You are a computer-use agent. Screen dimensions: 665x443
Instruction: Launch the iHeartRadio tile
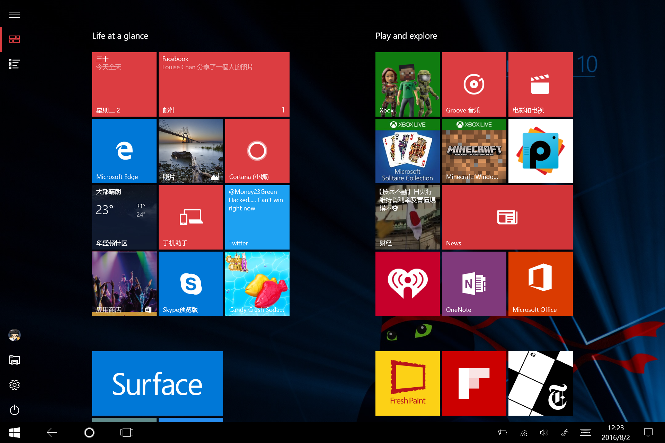pos(407,284)
